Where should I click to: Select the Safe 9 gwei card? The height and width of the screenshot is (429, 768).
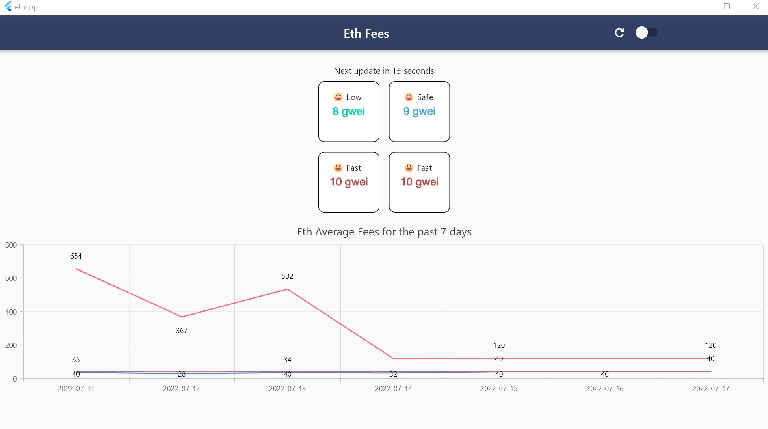(x=419, y=112)
